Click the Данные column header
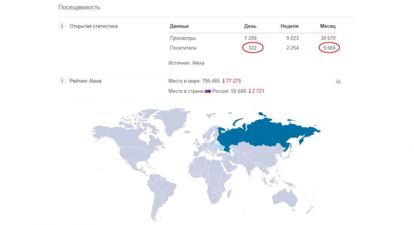Screen dimensions: 414x225 pos(179,26)
